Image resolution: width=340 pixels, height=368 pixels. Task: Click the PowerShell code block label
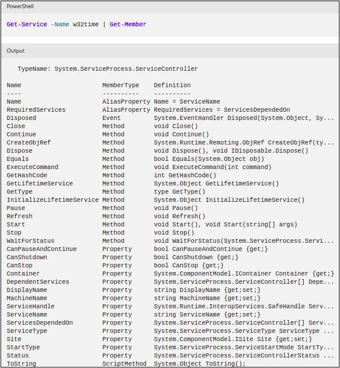point(20,6)
